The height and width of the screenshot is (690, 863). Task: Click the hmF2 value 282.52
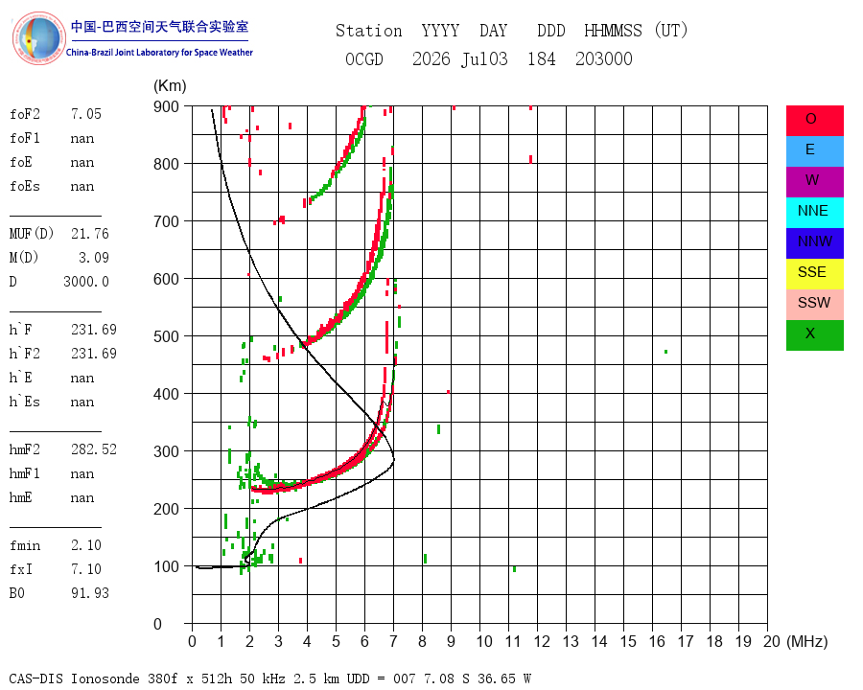click(94, 449)
